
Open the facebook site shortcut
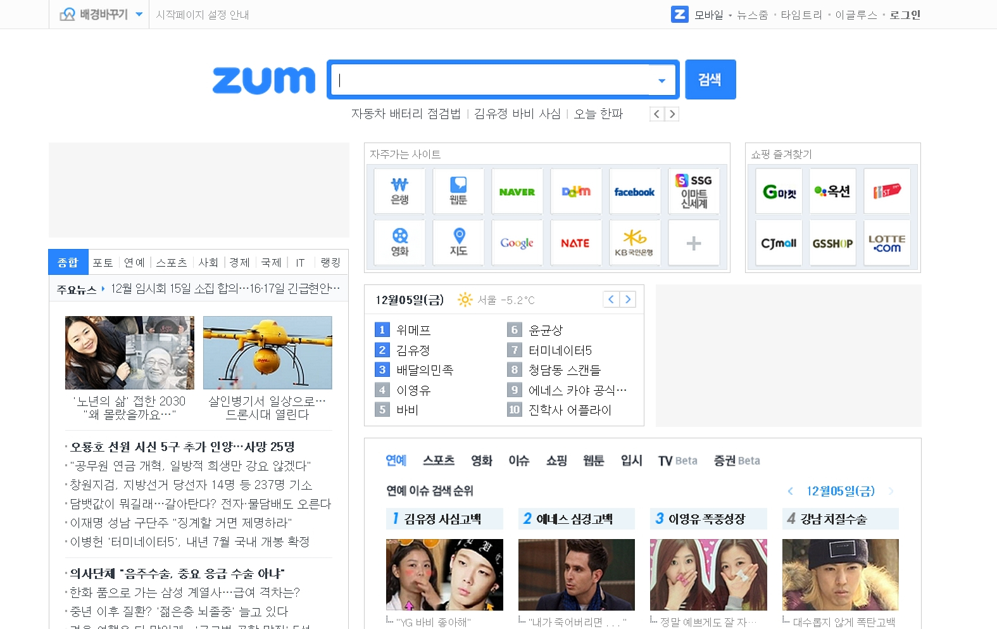coord(635,191)
